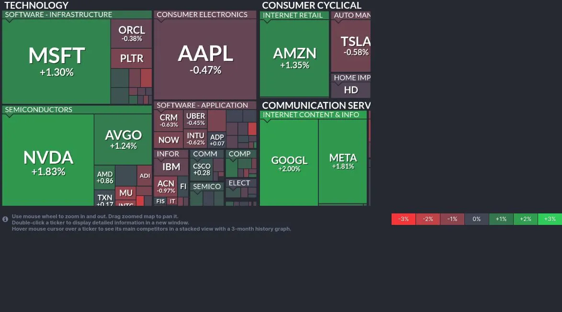Open the IBM stock tile
Viewport: 562px width, 312px height.
coord(171,167)
